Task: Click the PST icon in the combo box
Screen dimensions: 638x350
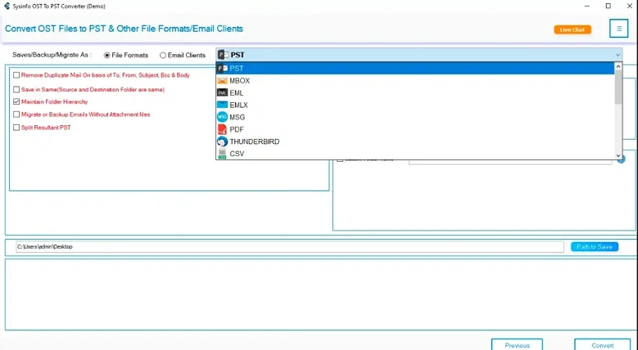Action: coord(223,55)
